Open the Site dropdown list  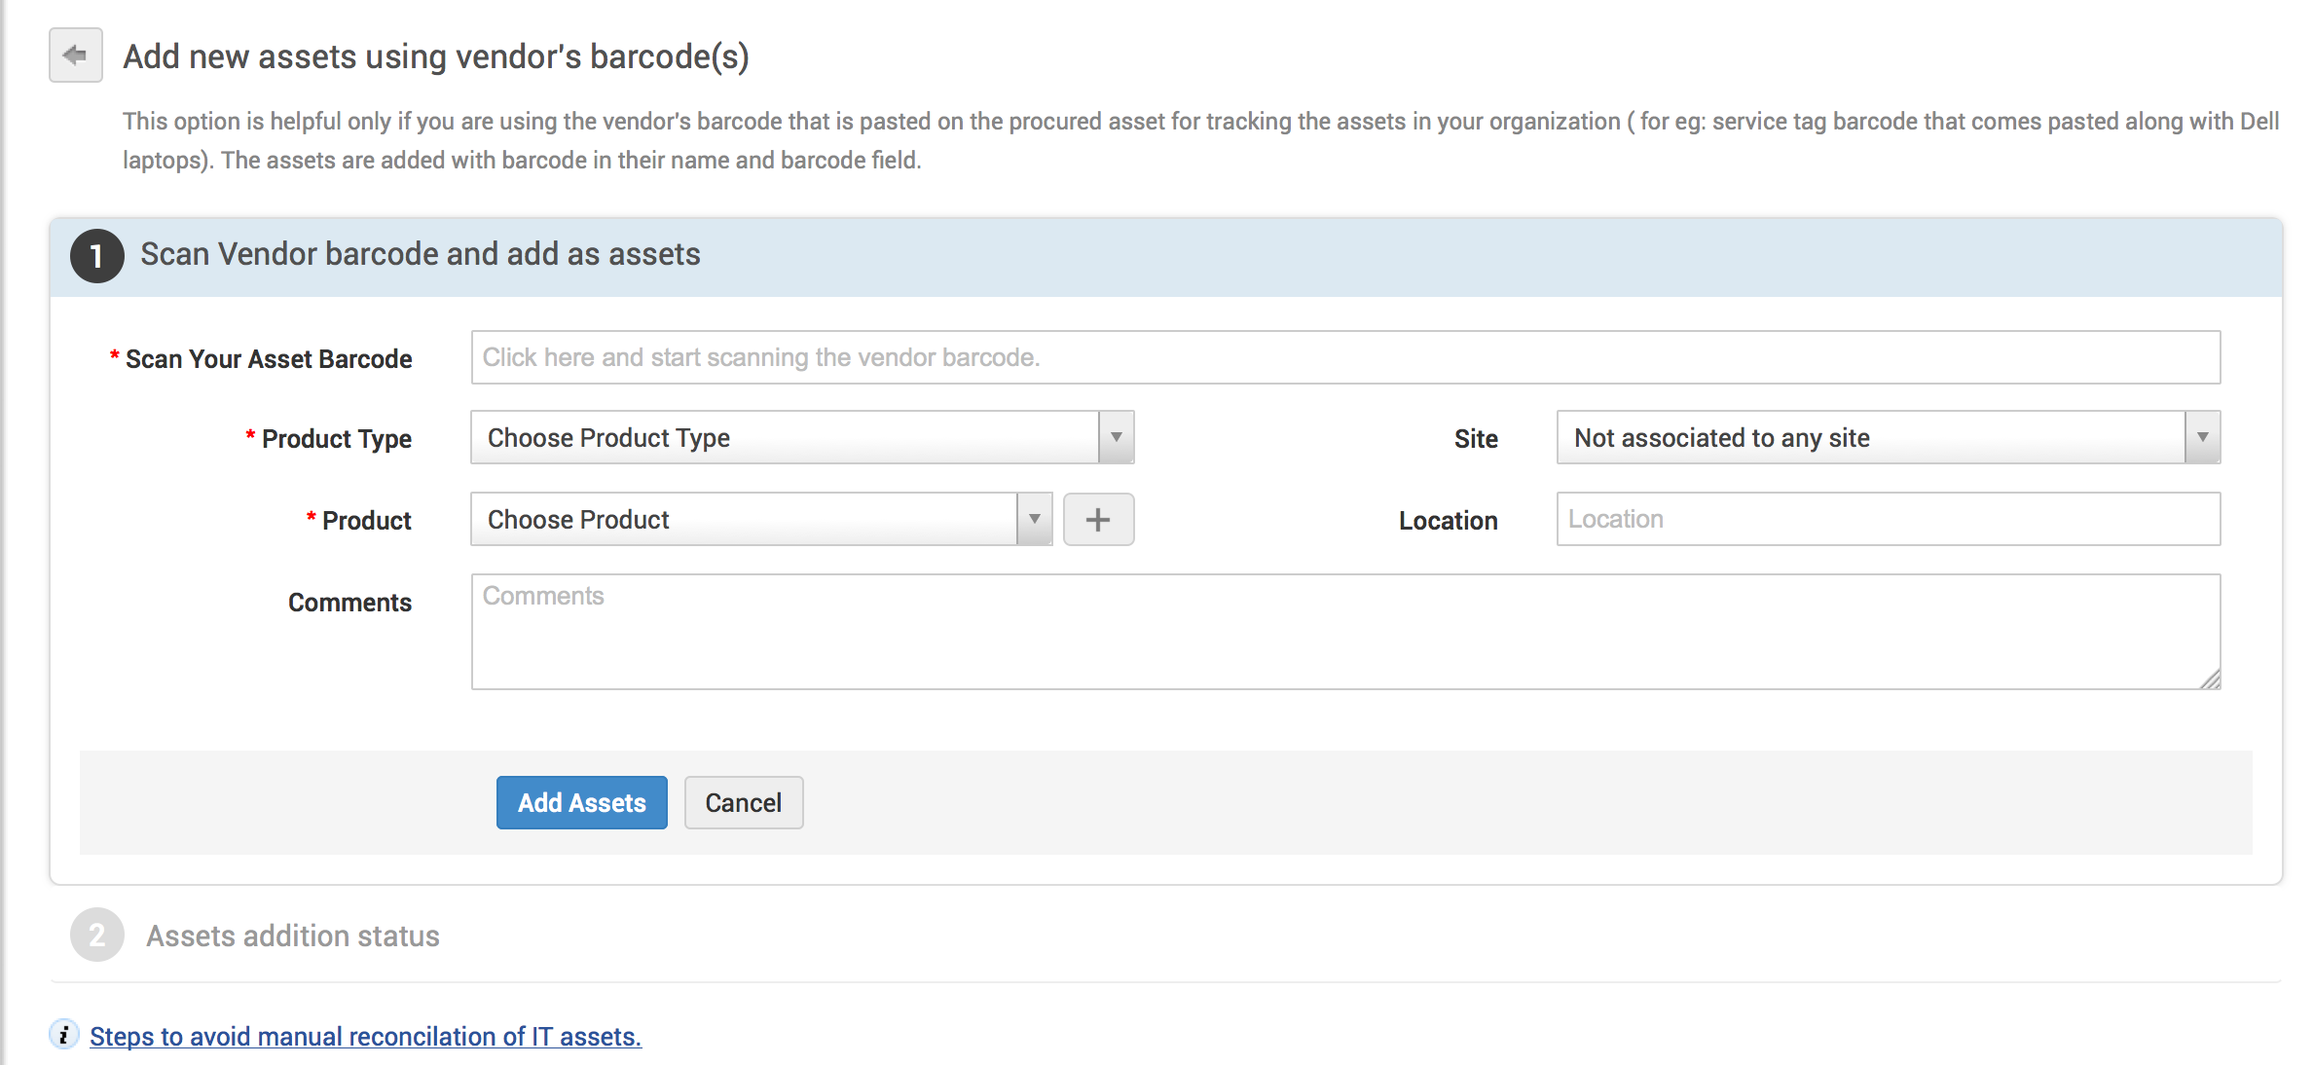[x=1871, y=438]
